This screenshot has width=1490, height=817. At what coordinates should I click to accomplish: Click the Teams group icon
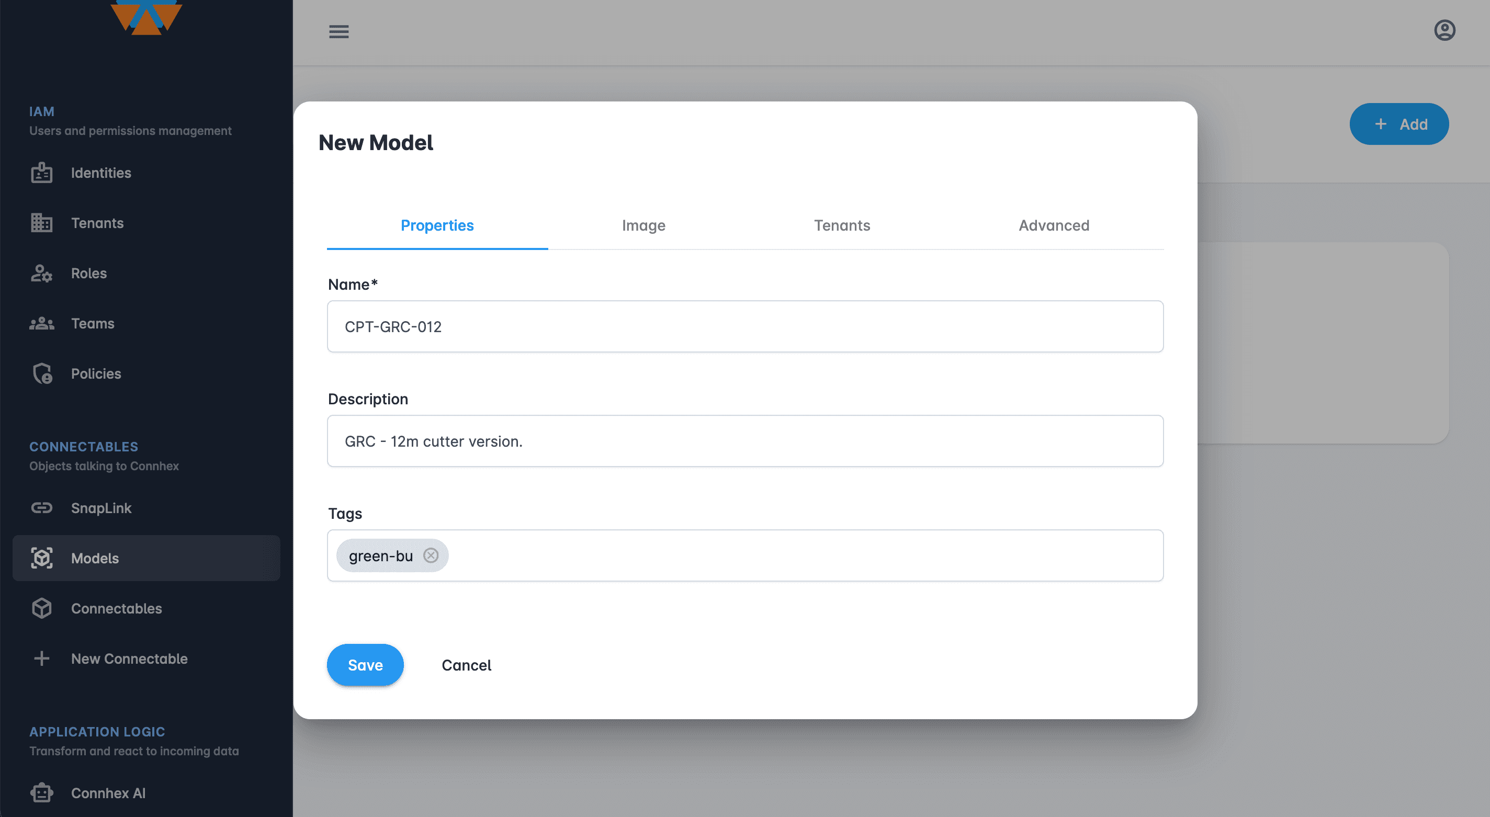point(42,324)
